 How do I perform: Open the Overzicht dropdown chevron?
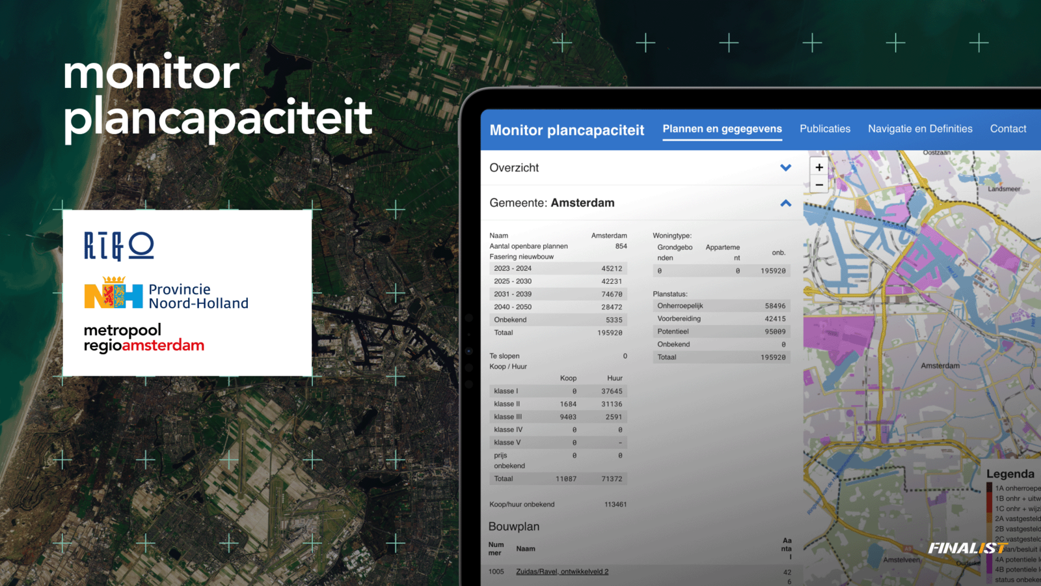(x=785, y=167)
